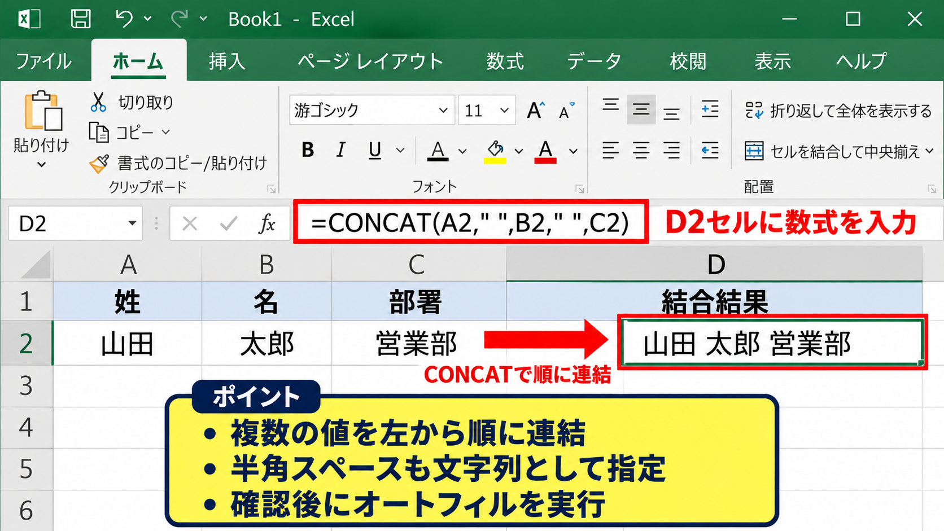
Task: Click the upper indent icon
Action: [x=710, y=109]
